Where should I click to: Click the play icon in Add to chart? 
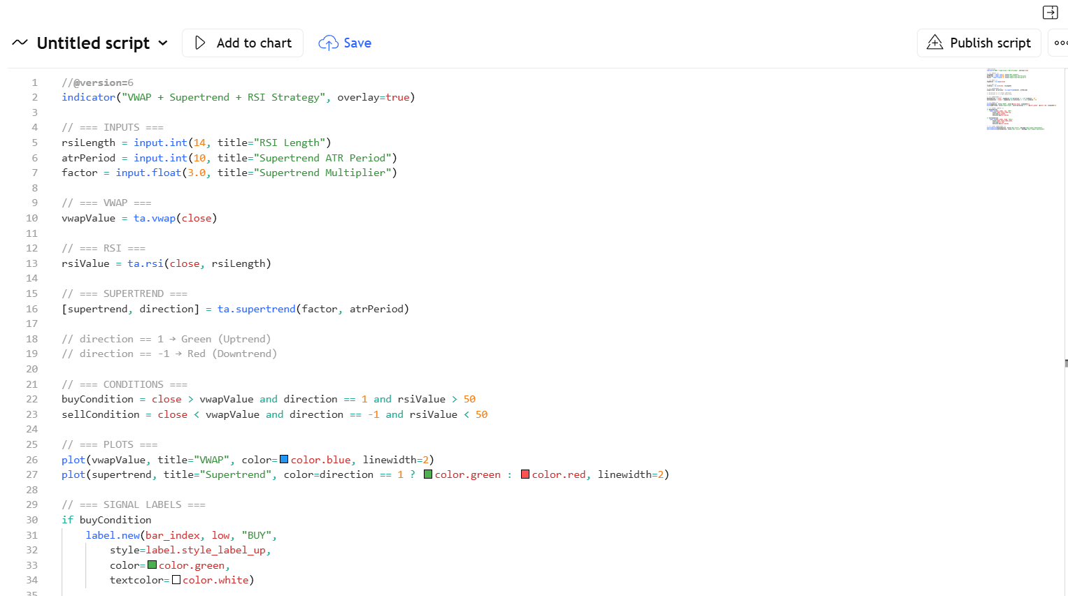(200, 43)
